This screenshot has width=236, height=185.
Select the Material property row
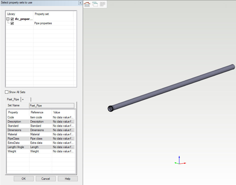click(x=18, y=134)
